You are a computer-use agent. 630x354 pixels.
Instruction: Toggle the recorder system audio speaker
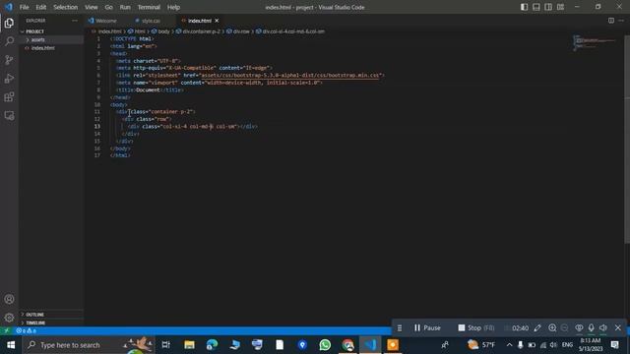coord(603,327)
